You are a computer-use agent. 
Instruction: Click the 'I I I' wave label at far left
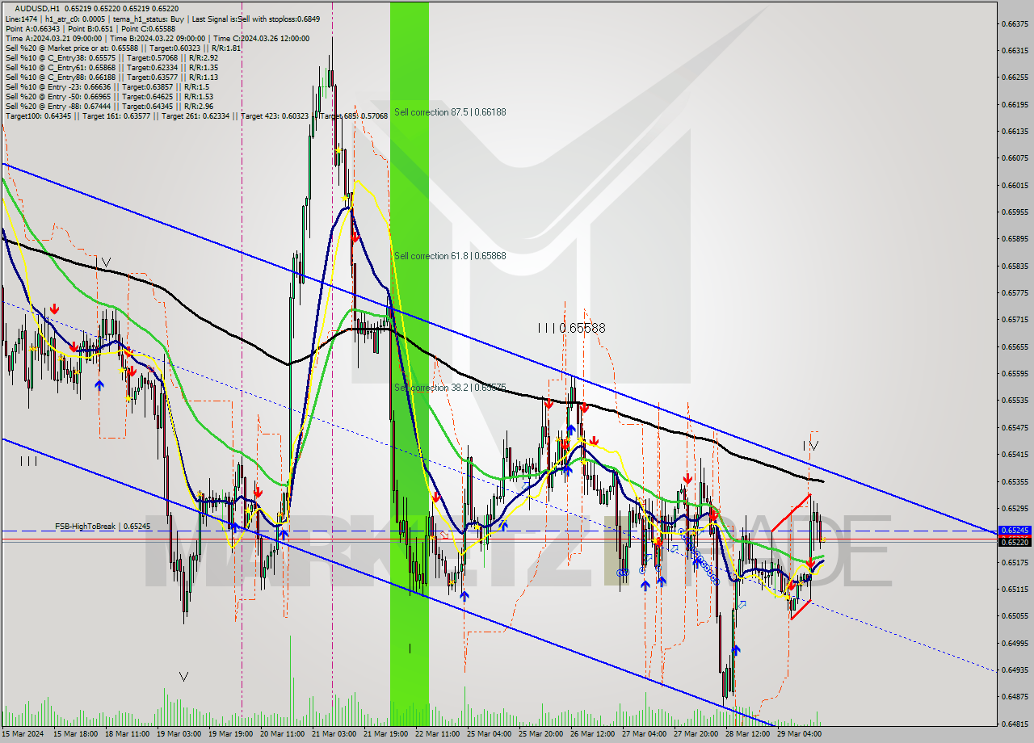point(29,461)
